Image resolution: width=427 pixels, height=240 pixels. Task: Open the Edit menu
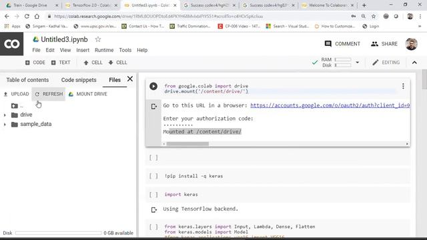point(50,50)
